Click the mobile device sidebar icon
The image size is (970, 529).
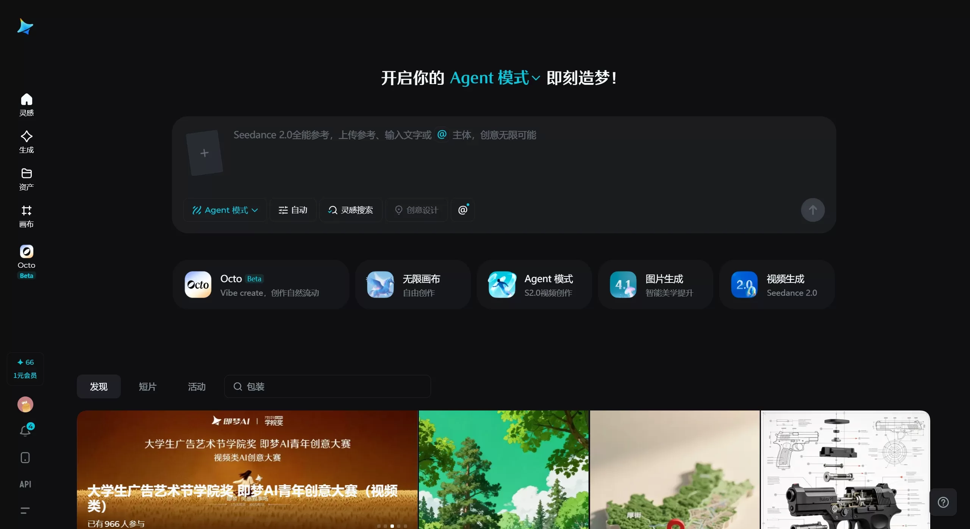pos(25,458)
